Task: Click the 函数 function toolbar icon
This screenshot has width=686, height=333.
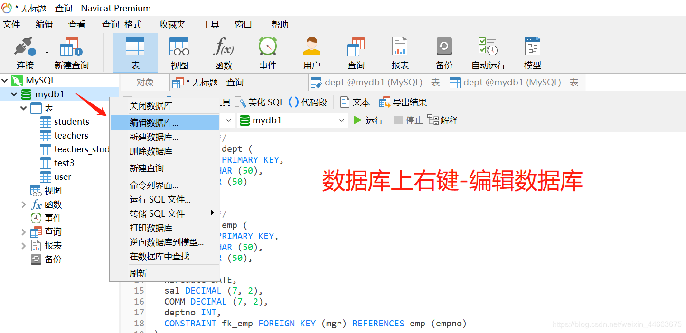Action: [x=224, y=53]
